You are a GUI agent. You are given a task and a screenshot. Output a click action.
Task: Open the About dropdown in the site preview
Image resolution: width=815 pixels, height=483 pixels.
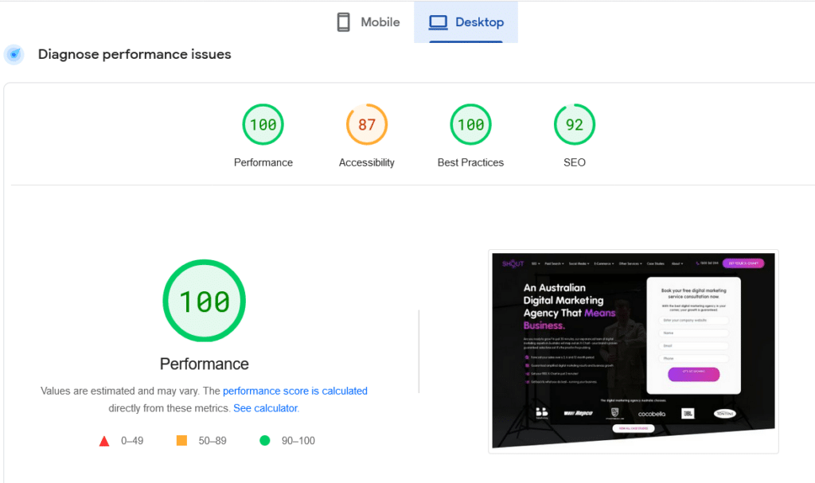tap(677, 262)
